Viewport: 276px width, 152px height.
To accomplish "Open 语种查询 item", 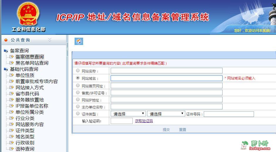I will click(x=25, y=149).
